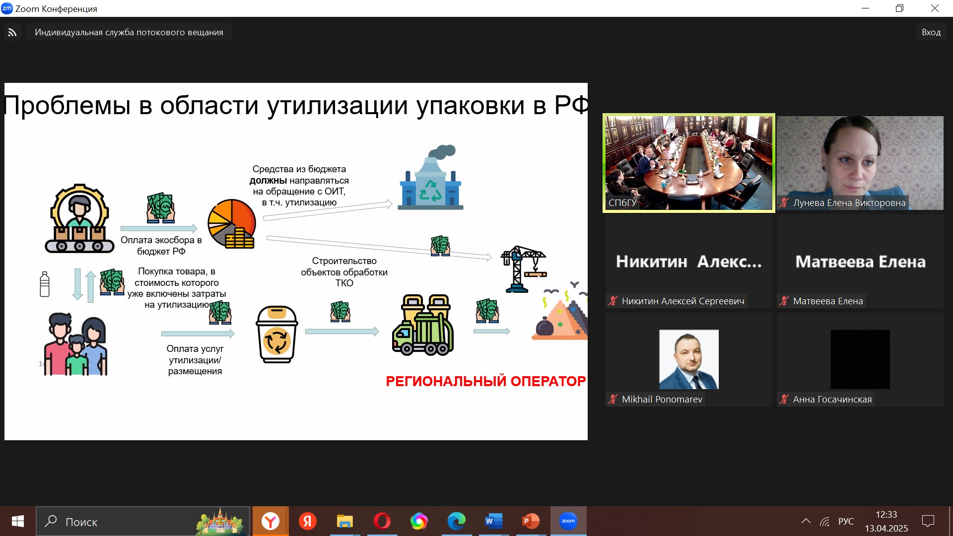953x536 pixels.
Task: Click the Zoom taskbar icon
Action: pyautogui.click(x=568, y=521)
